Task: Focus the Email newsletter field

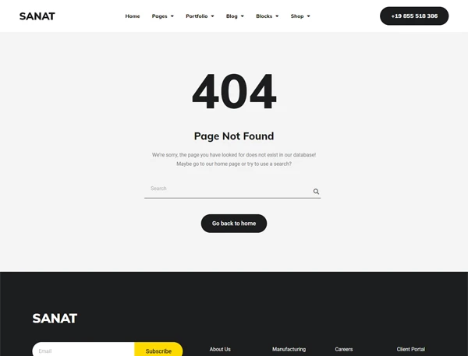Action: 83,350
